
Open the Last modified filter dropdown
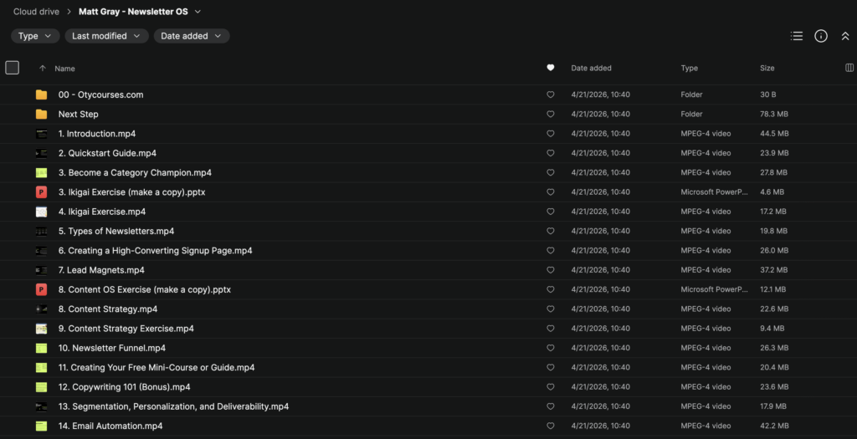[106, 36]
